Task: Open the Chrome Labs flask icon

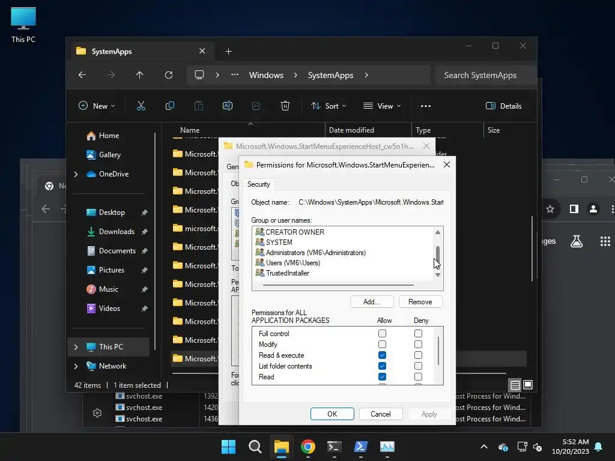Action: (577, 241)
